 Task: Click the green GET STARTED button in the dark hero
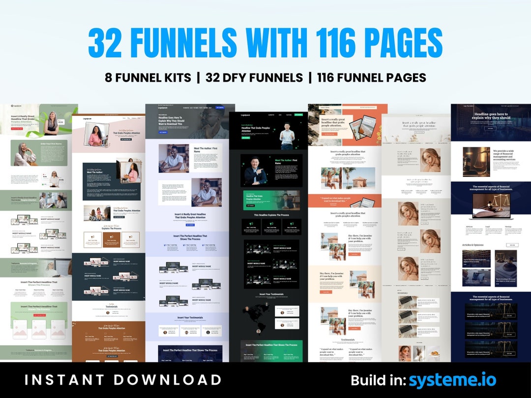(x=245, y=138)
